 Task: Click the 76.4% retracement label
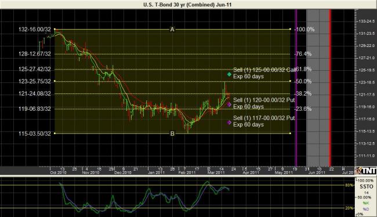303,53
